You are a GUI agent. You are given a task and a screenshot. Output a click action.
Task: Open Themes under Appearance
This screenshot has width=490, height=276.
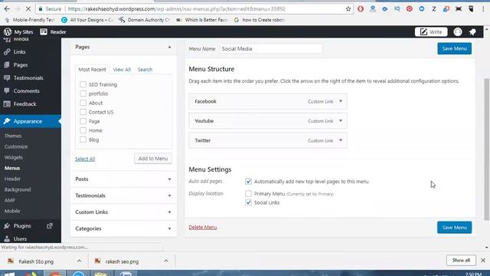[13, 136]
